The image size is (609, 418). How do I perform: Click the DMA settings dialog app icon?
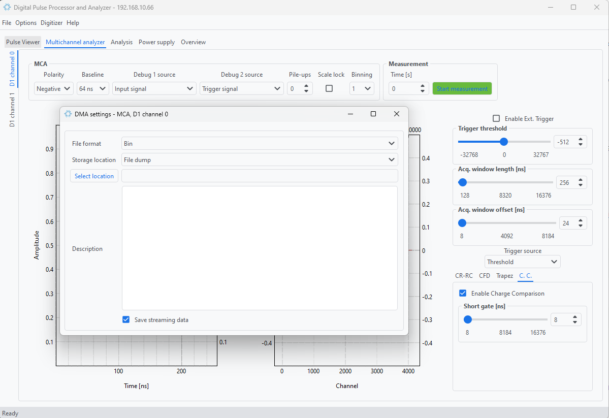(x=68, y=114)
